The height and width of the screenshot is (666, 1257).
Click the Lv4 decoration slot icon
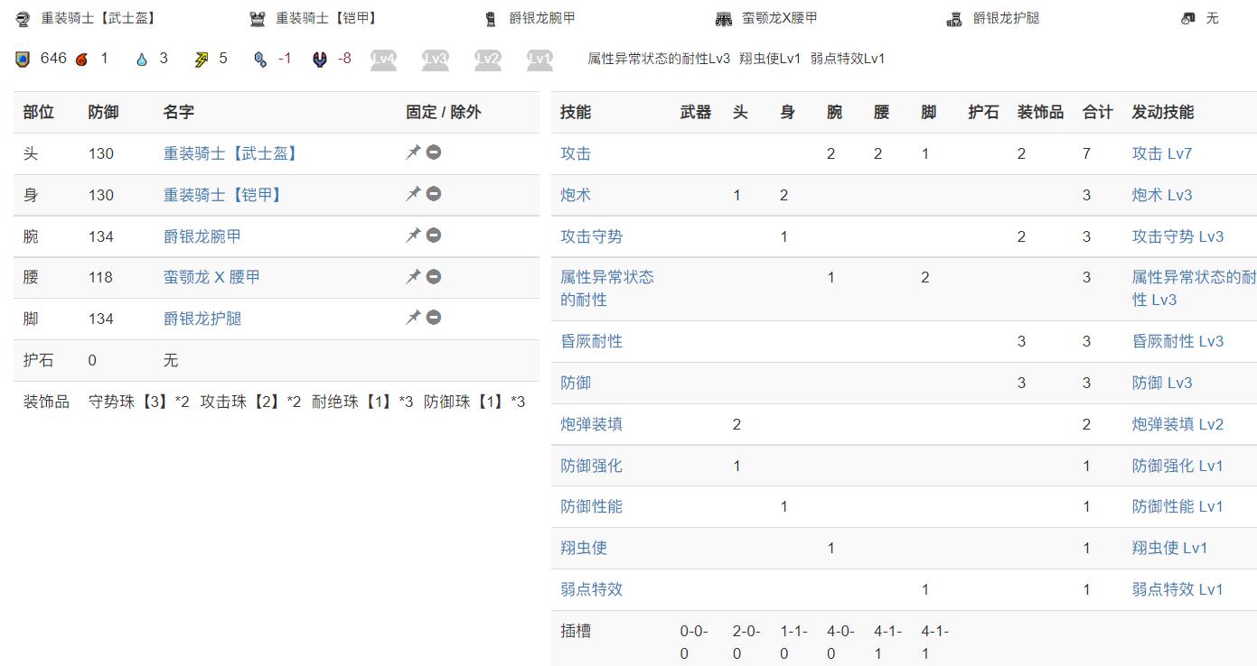click(383, 60)
